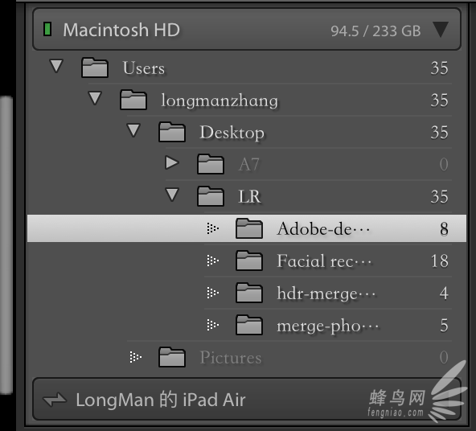Collapse the longmanzhang folder

95,98
